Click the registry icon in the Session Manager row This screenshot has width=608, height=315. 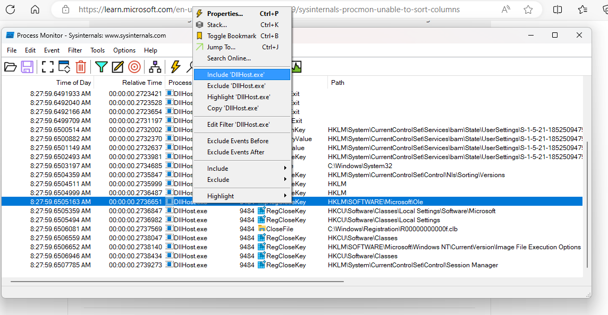(261, 265)
